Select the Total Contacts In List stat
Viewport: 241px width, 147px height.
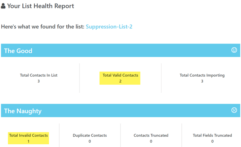tap(39, 78)
